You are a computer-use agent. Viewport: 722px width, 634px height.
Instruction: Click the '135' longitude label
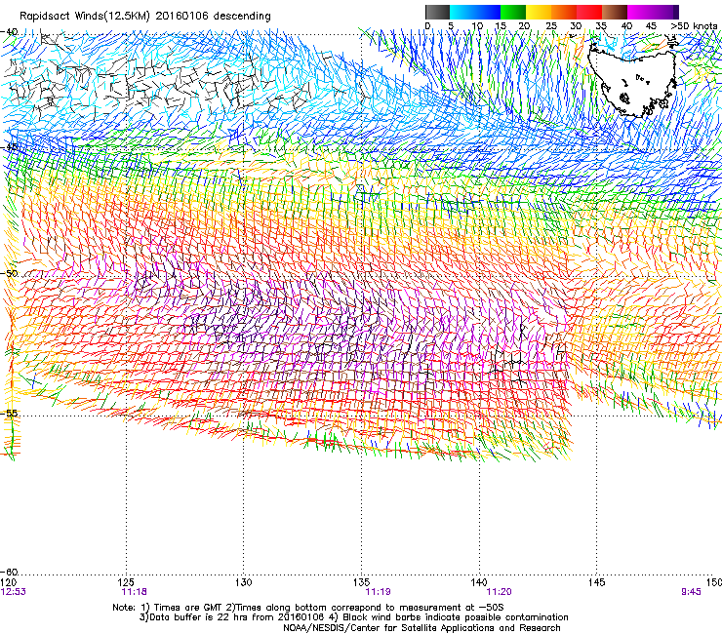(x=361, y=582)
